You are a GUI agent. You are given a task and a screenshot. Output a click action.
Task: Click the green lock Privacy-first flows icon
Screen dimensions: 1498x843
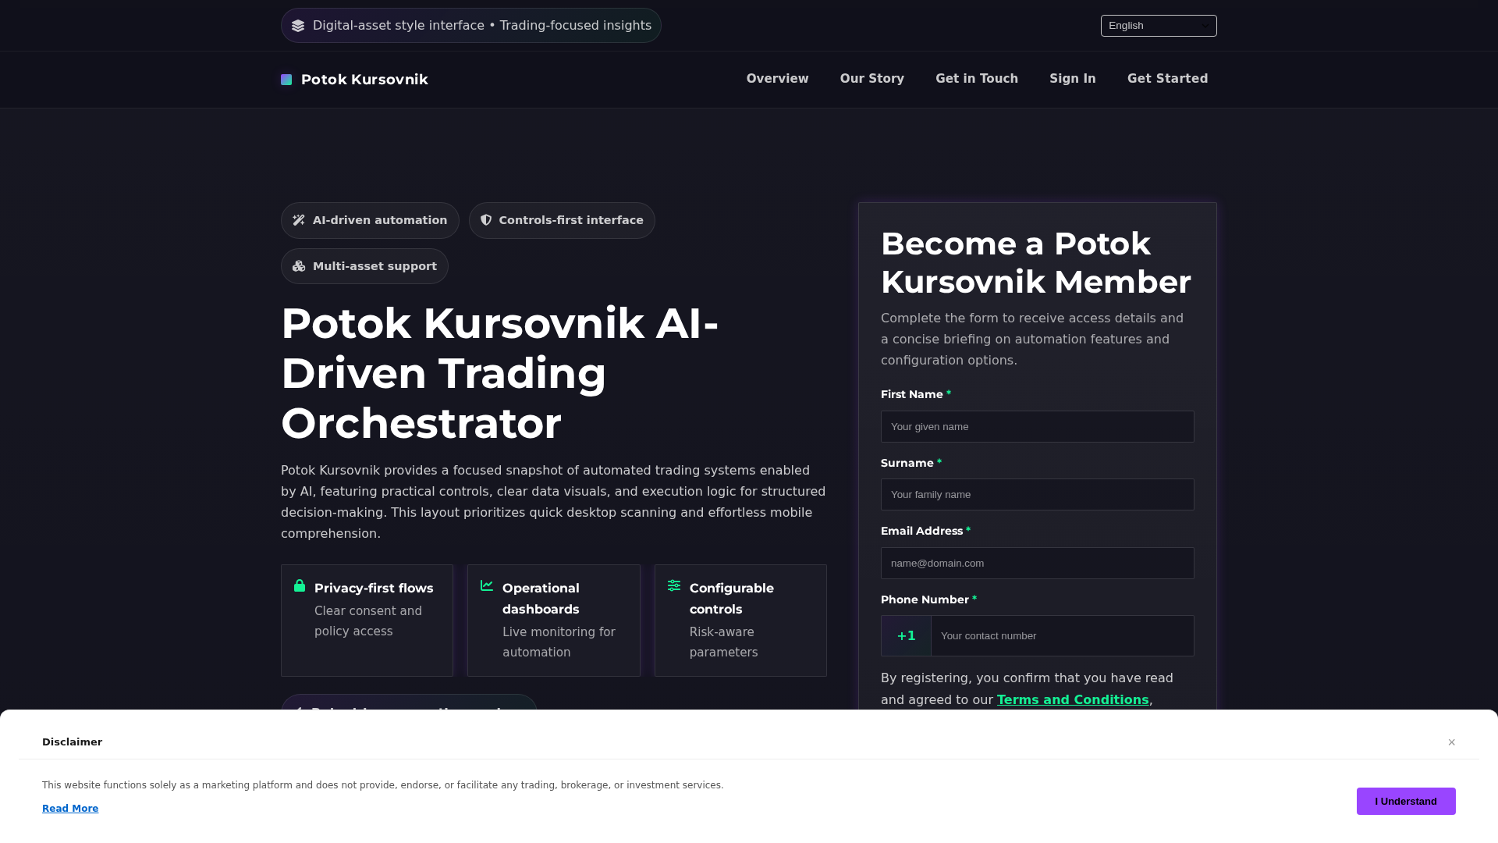tap(300, 585)
